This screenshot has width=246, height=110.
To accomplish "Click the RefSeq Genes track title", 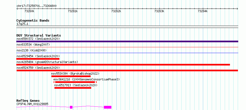I will (x=28, y=101).
